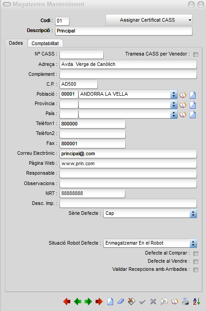Check Validar Recepcions amb Arribades
This screenshot has width=206, height=311.
(196, 270)
